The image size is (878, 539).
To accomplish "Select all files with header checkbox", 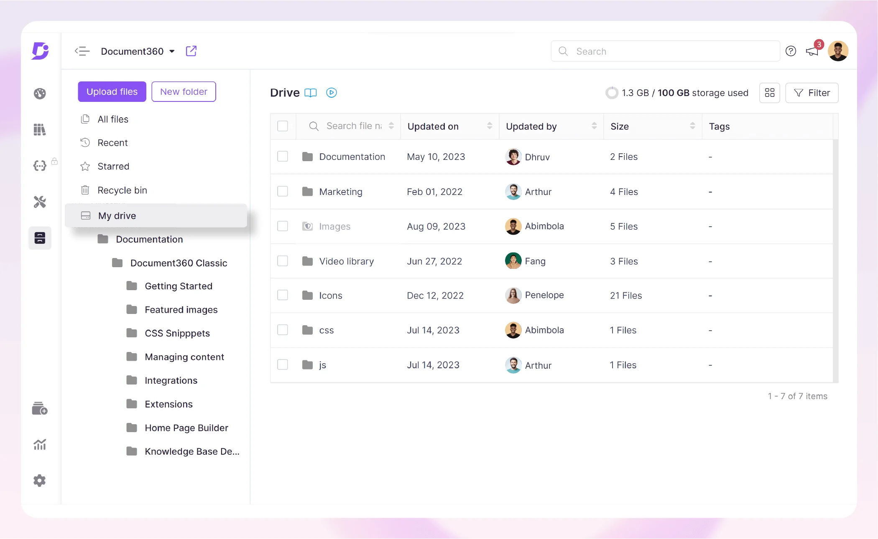I will pyautogui.click(x=283, y=126).
